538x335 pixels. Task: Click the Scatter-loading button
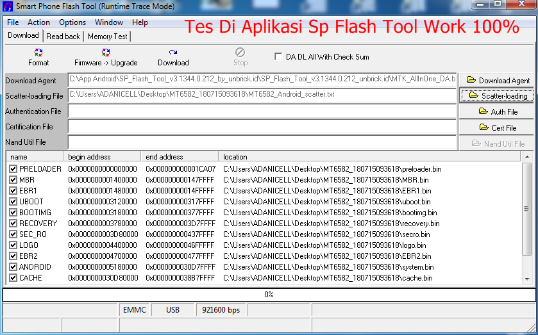(496, 95)
